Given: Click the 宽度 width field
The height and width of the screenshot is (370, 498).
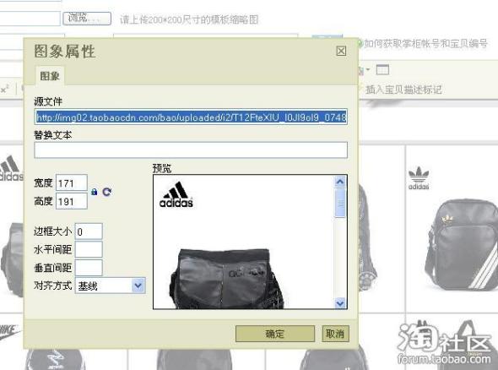Looking at the screenshot, I should tap(72, 182).
